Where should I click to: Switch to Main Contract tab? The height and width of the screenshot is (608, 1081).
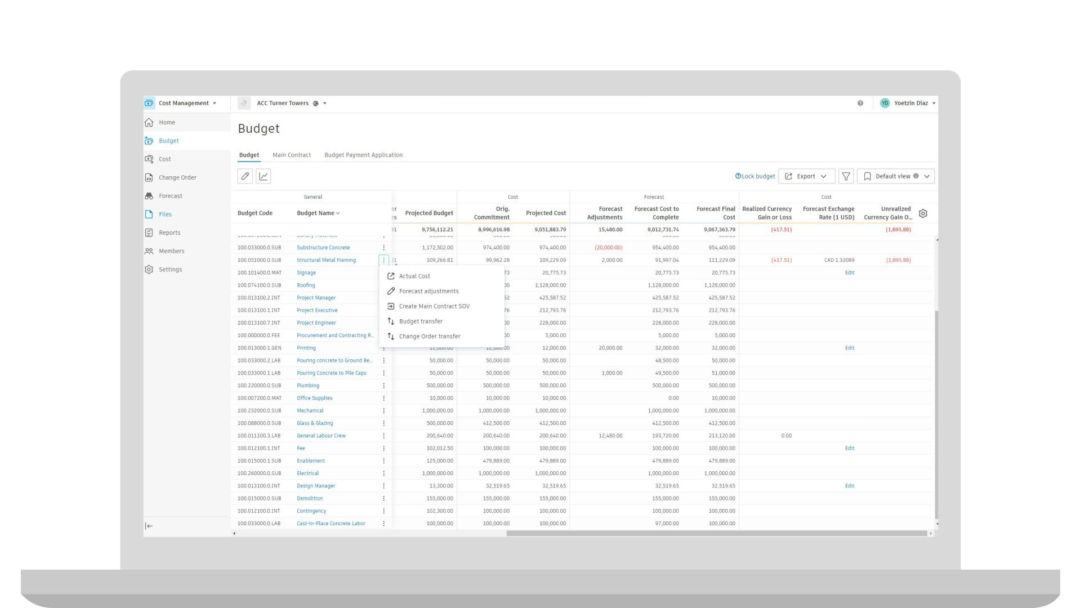click(x=291, y=155)
